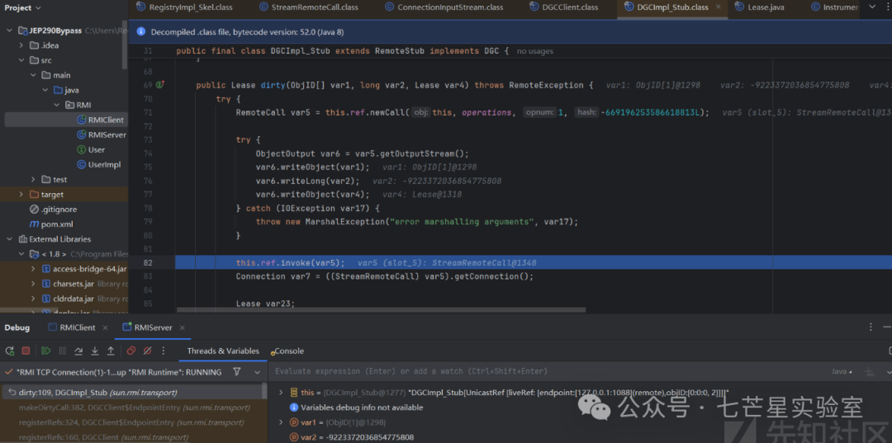
Task: Switch to the debugger Console tab
Action: coord(289,351)
